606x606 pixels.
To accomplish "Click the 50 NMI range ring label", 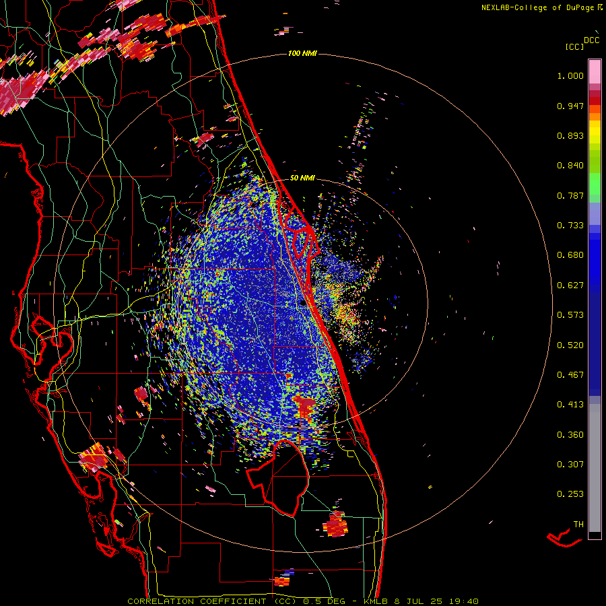I will (x=302, y=178).
